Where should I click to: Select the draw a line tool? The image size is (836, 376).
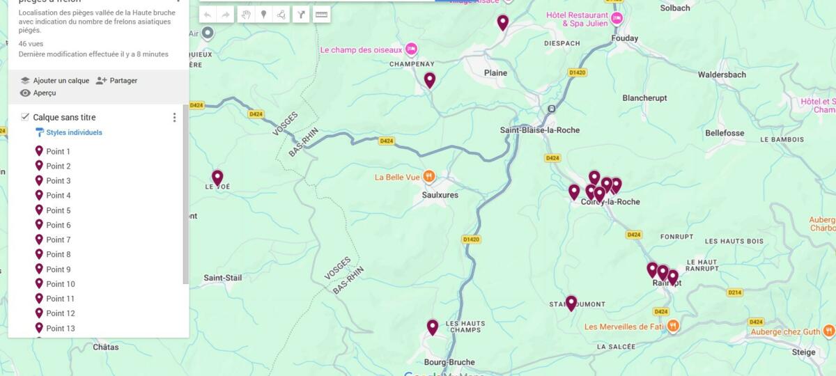pos(281,15)
